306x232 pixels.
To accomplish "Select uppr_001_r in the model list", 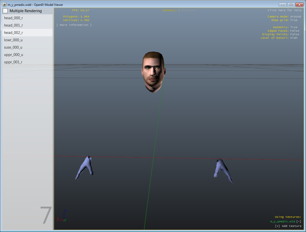I will pos(14,62).
